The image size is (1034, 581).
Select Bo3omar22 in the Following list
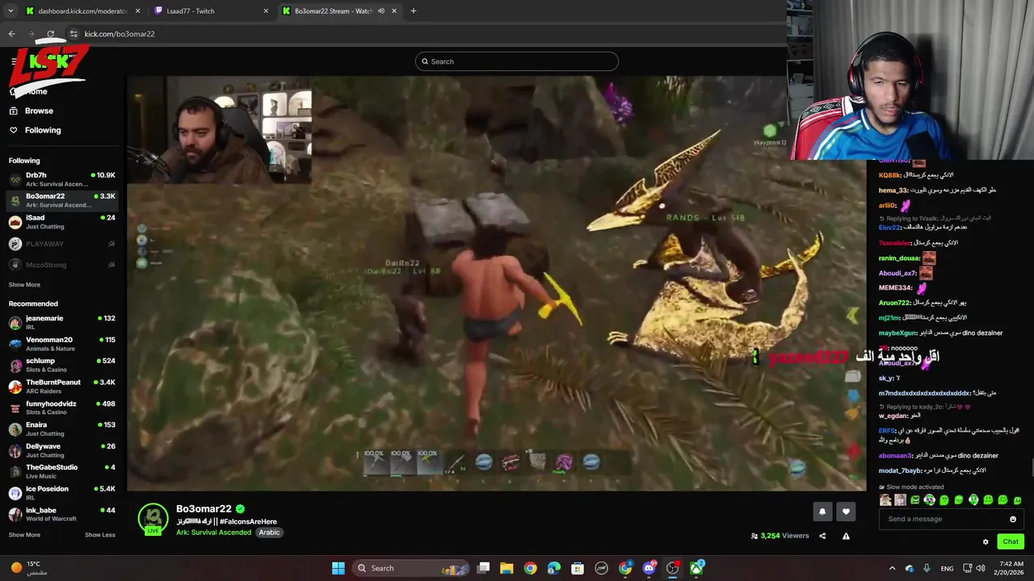pos(62,200)
